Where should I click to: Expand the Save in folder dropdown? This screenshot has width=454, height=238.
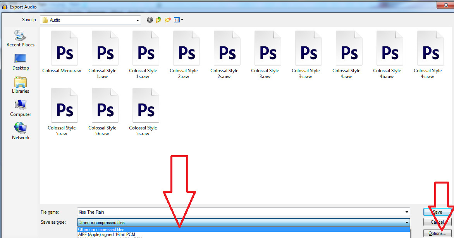tap(138, 20)
